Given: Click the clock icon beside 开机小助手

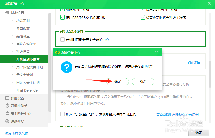Looking at the screenshot, I should tap(7, 106).
